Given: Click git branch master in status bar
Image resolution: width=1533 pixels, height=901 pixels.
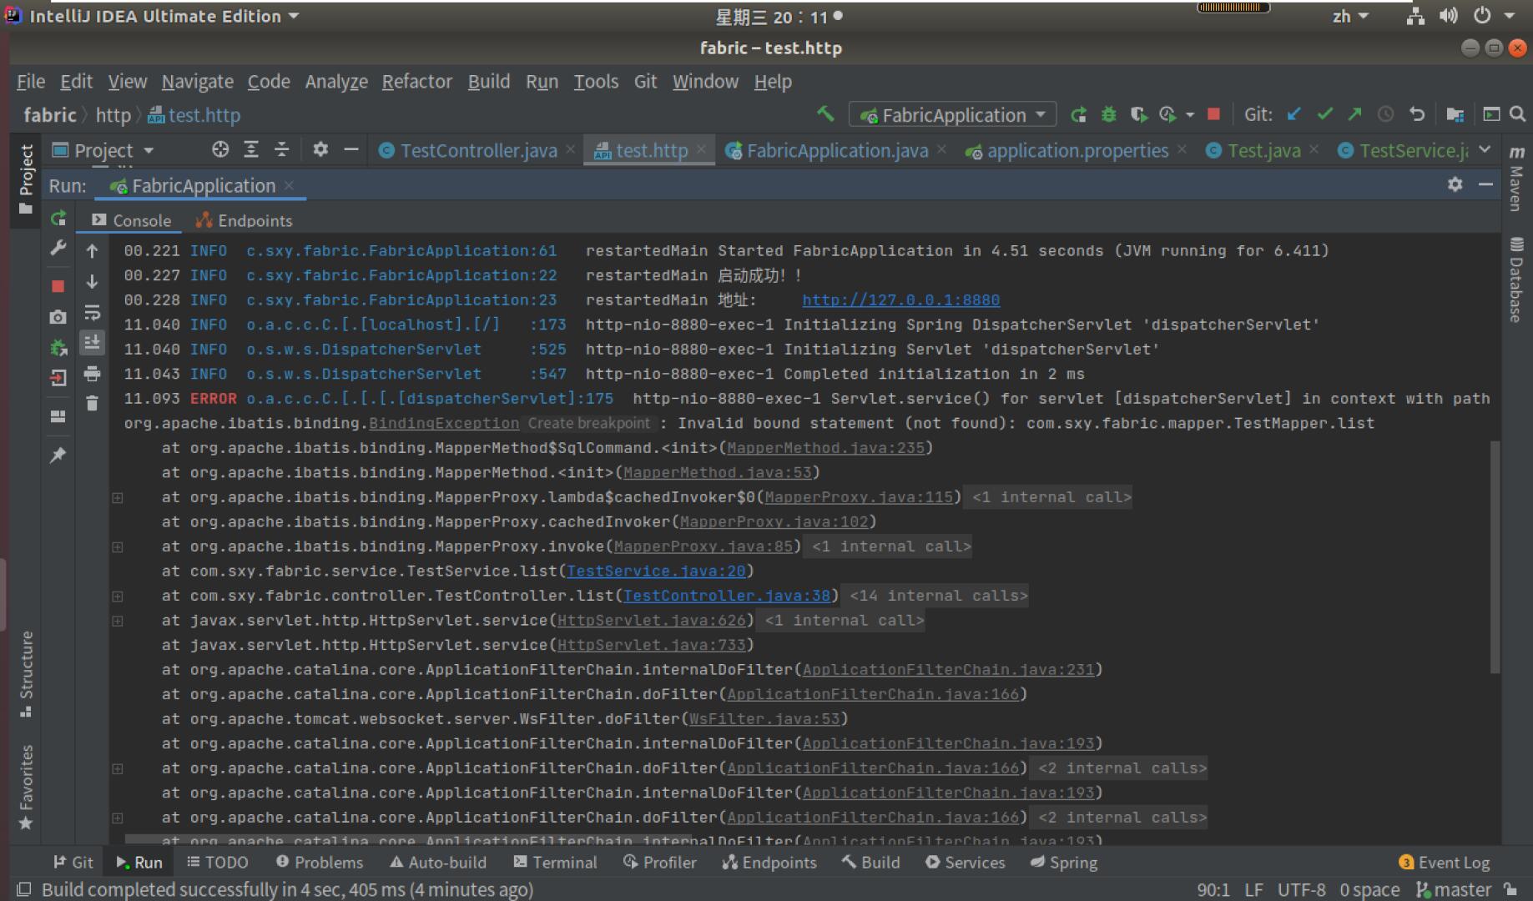Looking at the screenshot, I should (x=1453, y=890).
